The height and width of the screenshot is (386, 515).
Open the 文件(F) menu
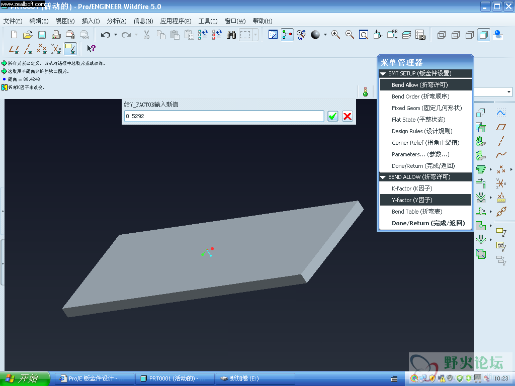[x=13, y=21]
